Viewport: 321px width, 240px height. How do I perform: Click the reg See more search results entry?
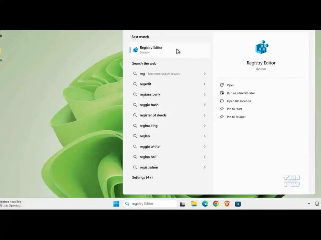[170, 74]
